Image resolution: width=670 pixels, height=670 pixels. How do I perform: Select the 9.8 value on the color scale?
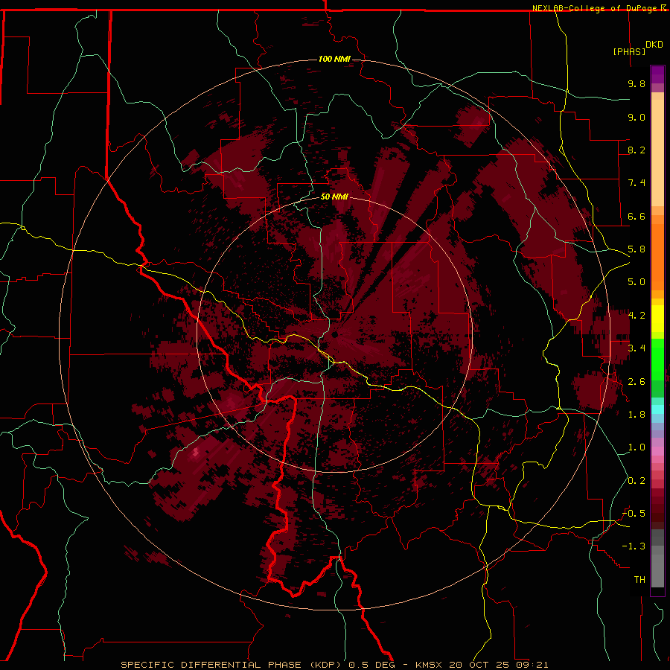636,83
